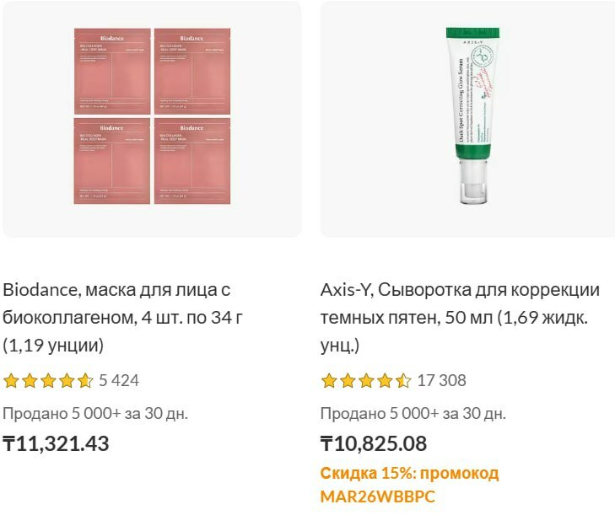Click the ₸10,825.08 Axis-Y price
The image size is (615, 515).
374,443
